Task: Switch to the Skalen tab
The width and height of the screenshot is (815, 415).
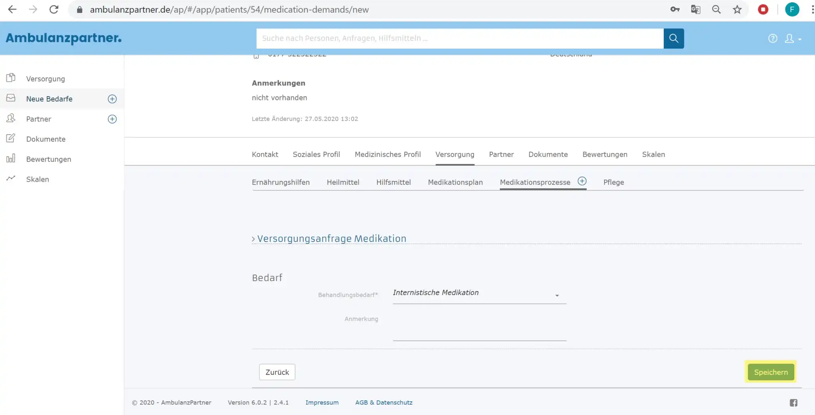Action: tap(653, 155)
